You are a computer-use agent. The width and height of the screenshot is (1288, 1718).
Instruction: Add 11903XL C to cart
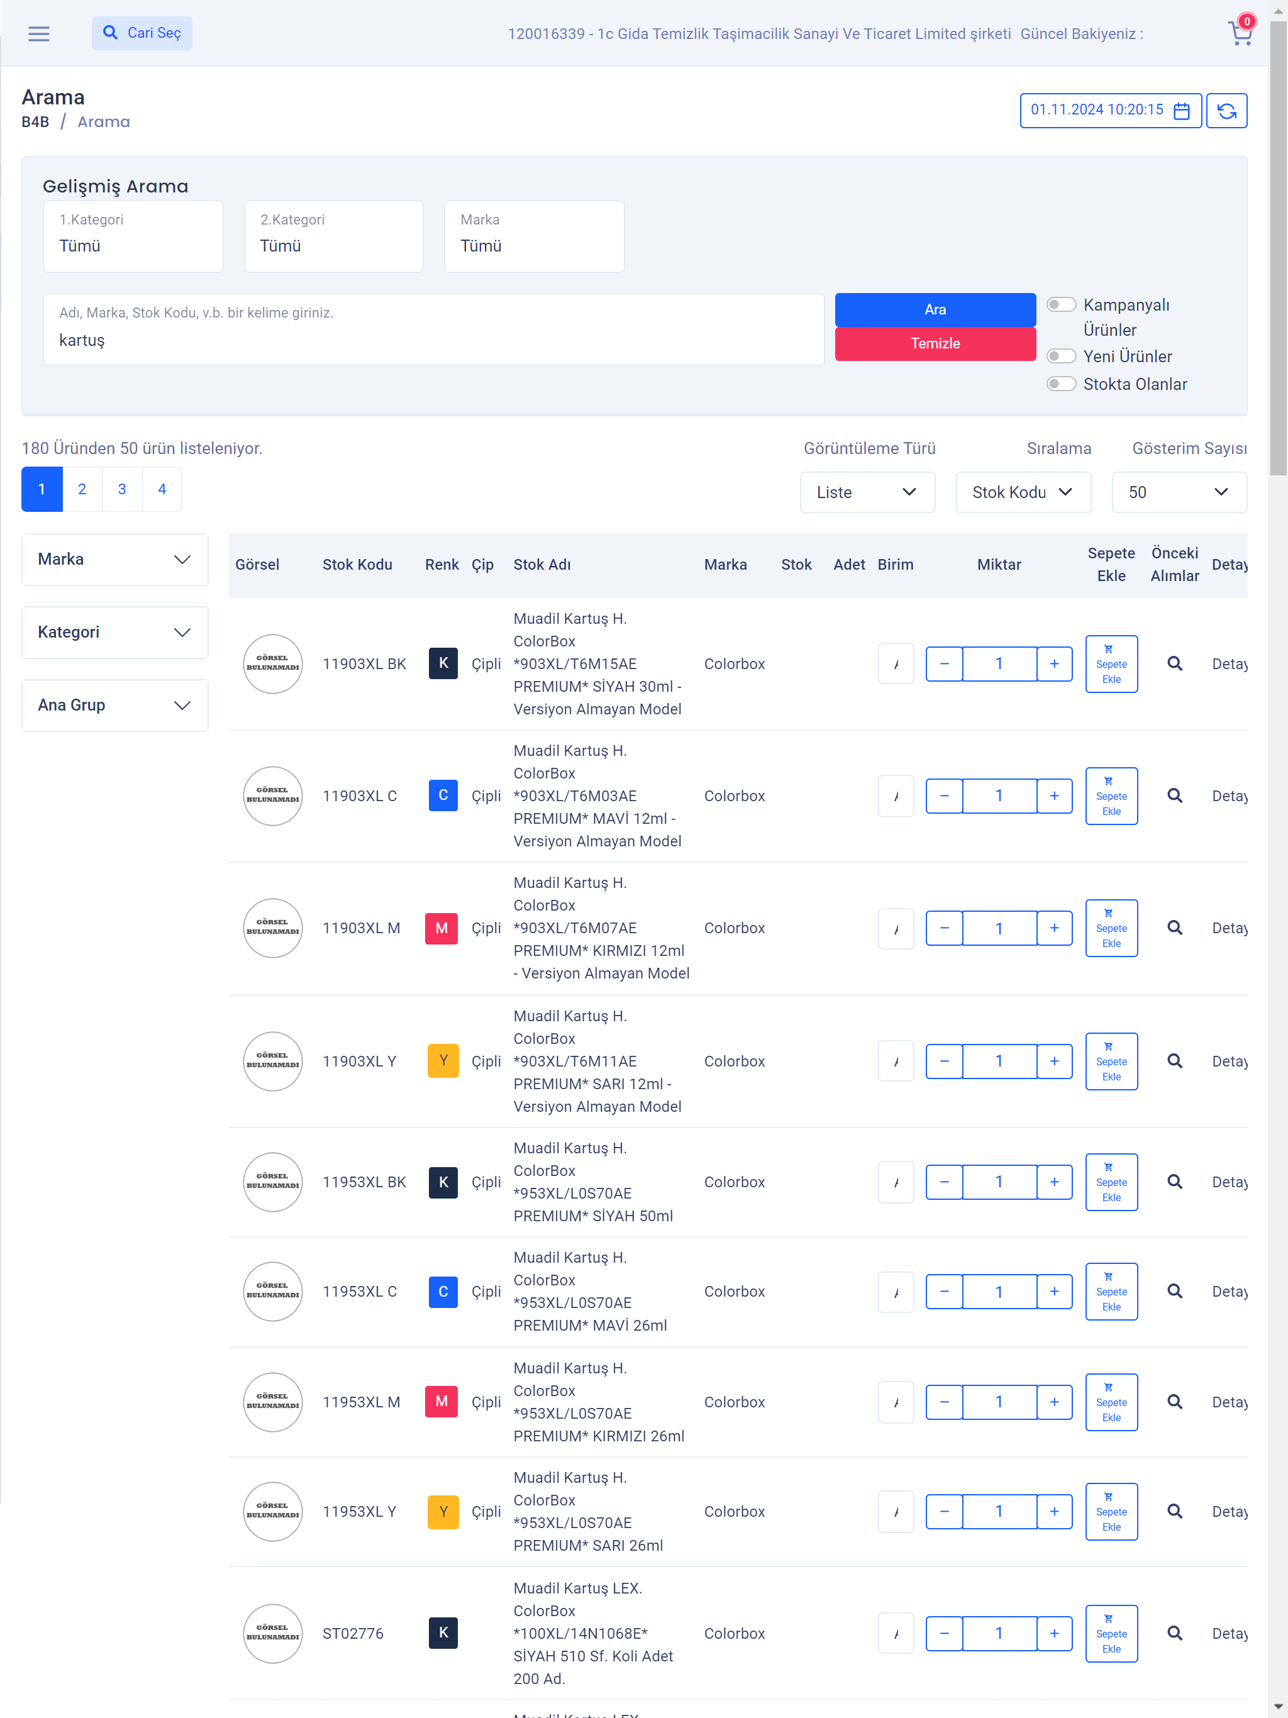click(1111, 795)
